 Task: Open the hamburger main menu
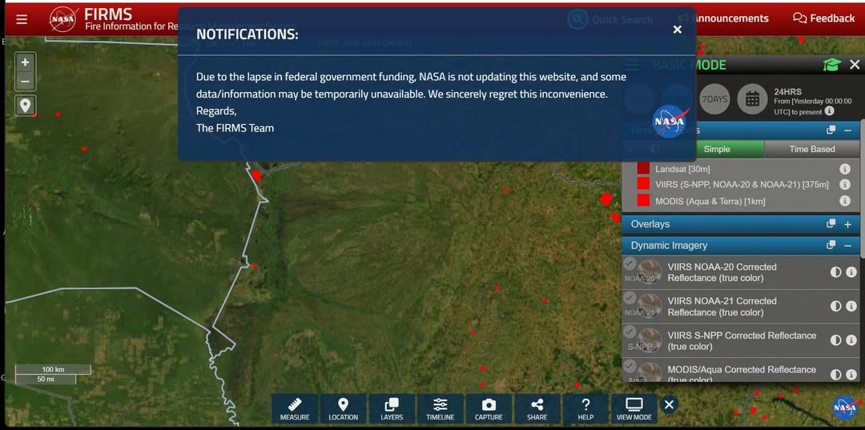[x=22, y=19]
